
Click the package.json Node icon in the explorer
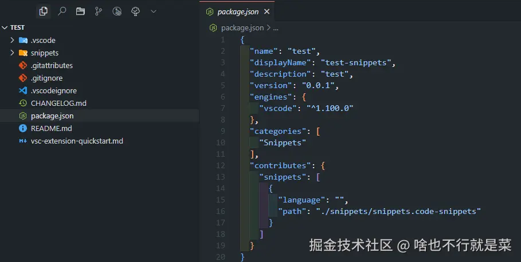[x=23, y=116]
